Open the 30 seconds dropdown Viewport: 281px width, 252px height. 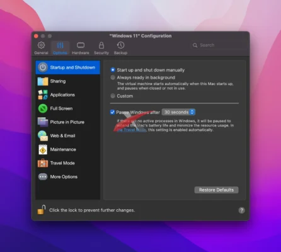(178, 112)
